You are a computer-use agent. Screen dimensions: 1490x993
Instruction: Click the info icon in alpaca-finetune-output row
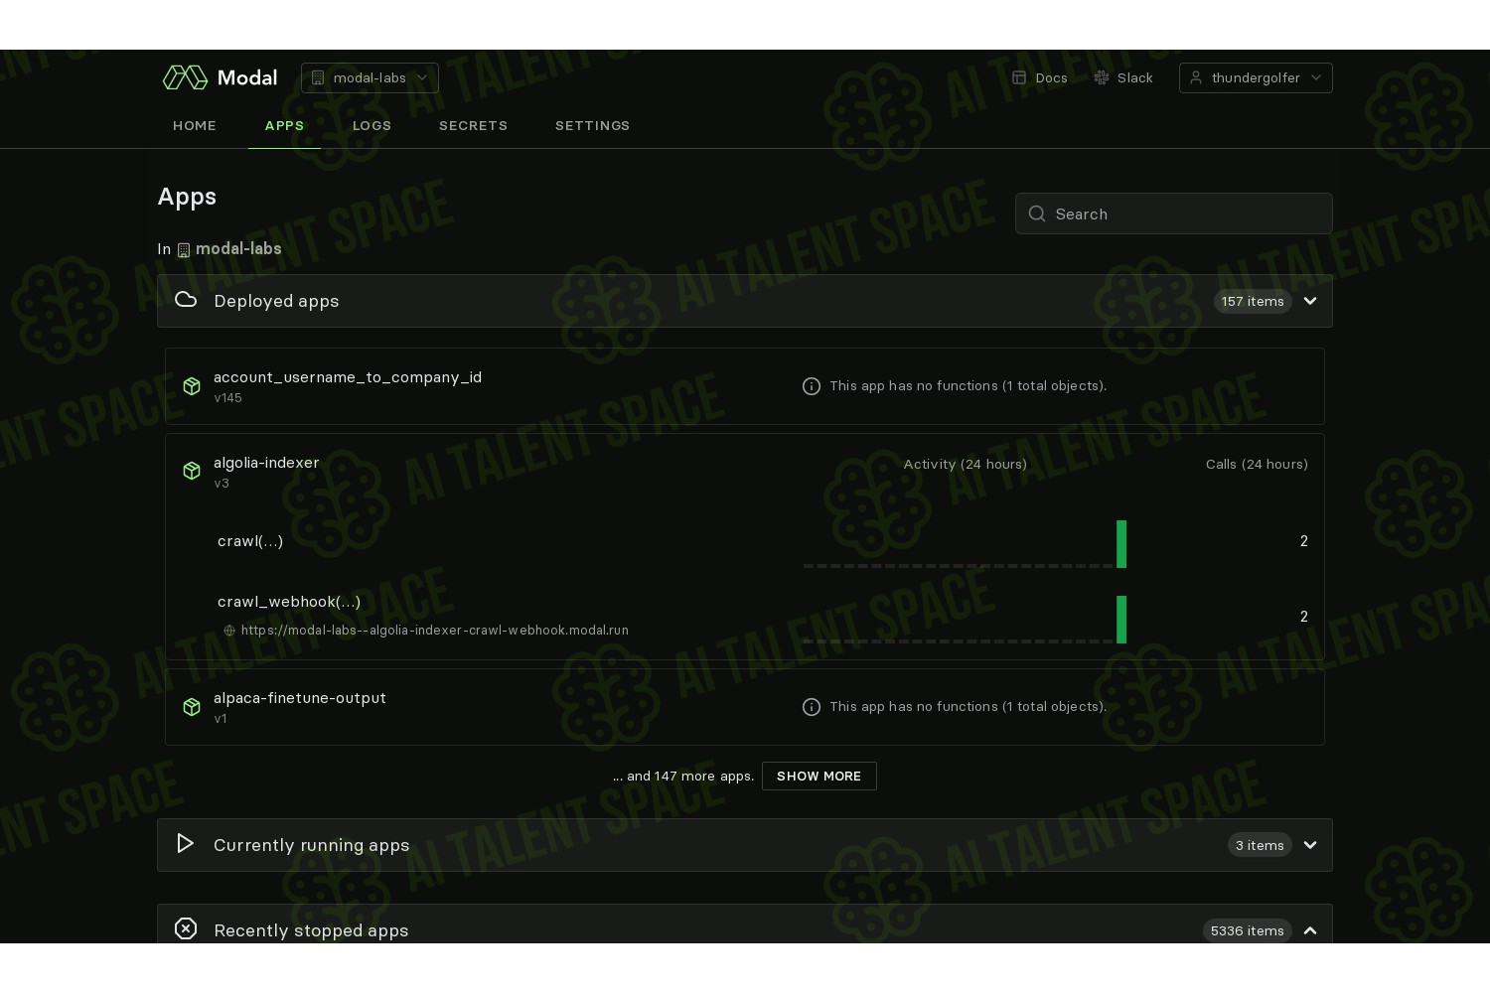point(812,707)
